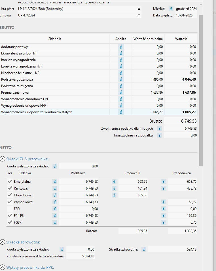
Task: Expand Wpłaty pracownika do PPK section
Action: [x=3, y=267]
